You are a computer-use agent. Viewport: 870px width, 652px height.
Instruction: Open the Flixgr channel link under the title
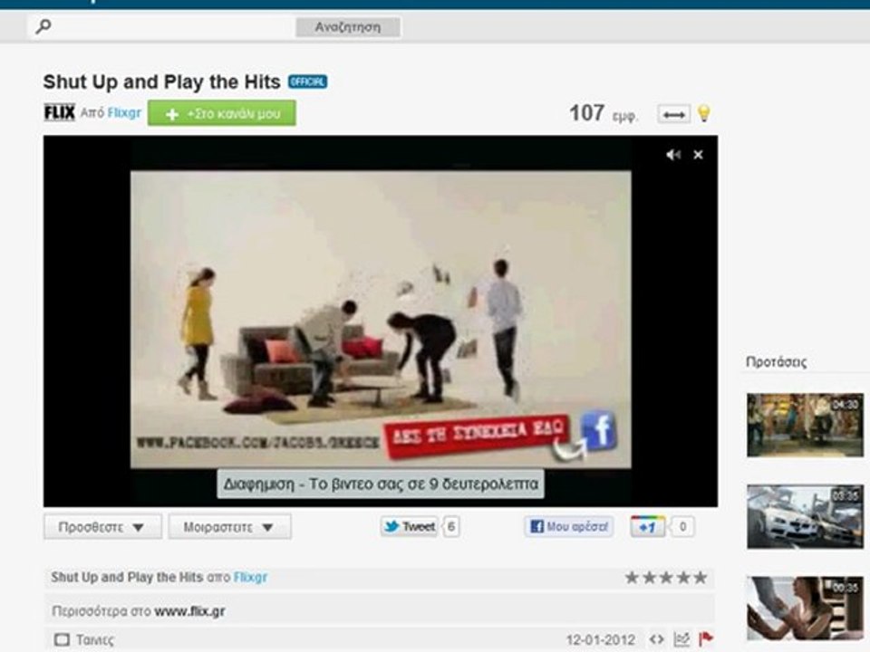pos(124,113)
